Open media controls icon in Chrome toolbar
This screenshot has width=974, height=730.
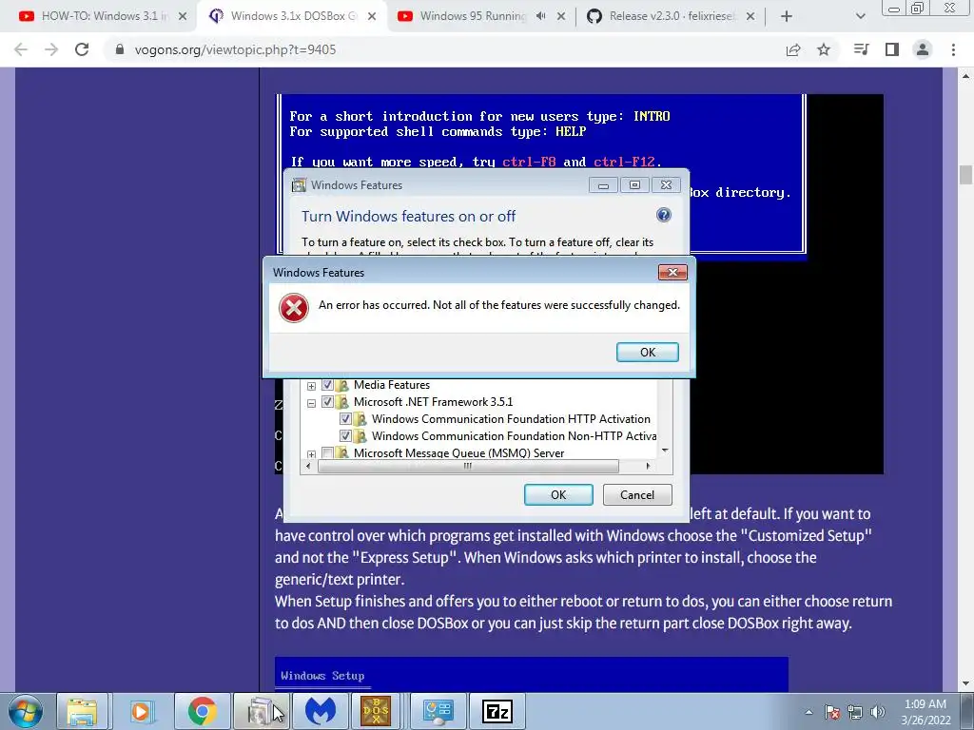[861, 49]
